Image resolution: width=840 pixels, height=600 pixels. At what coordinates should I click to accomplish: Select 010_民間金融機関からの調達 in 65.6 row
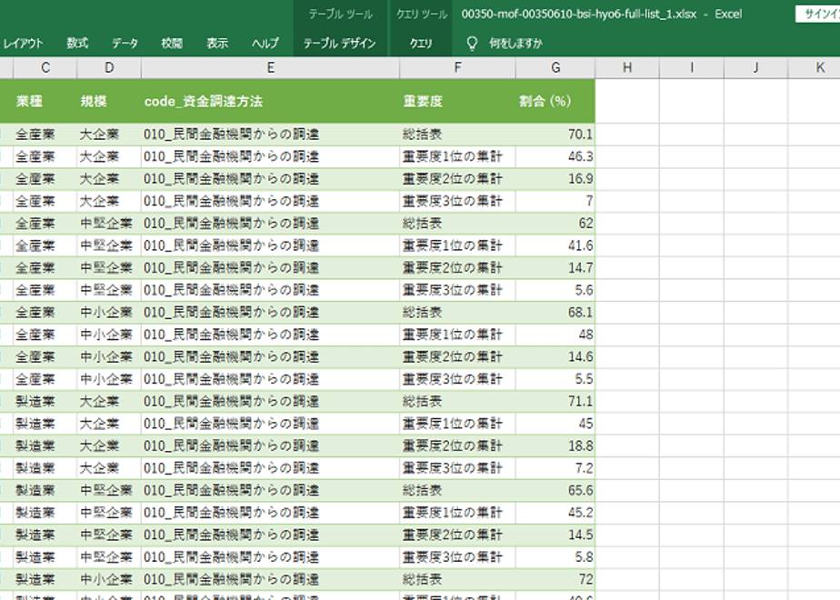(x=271, y=490)
